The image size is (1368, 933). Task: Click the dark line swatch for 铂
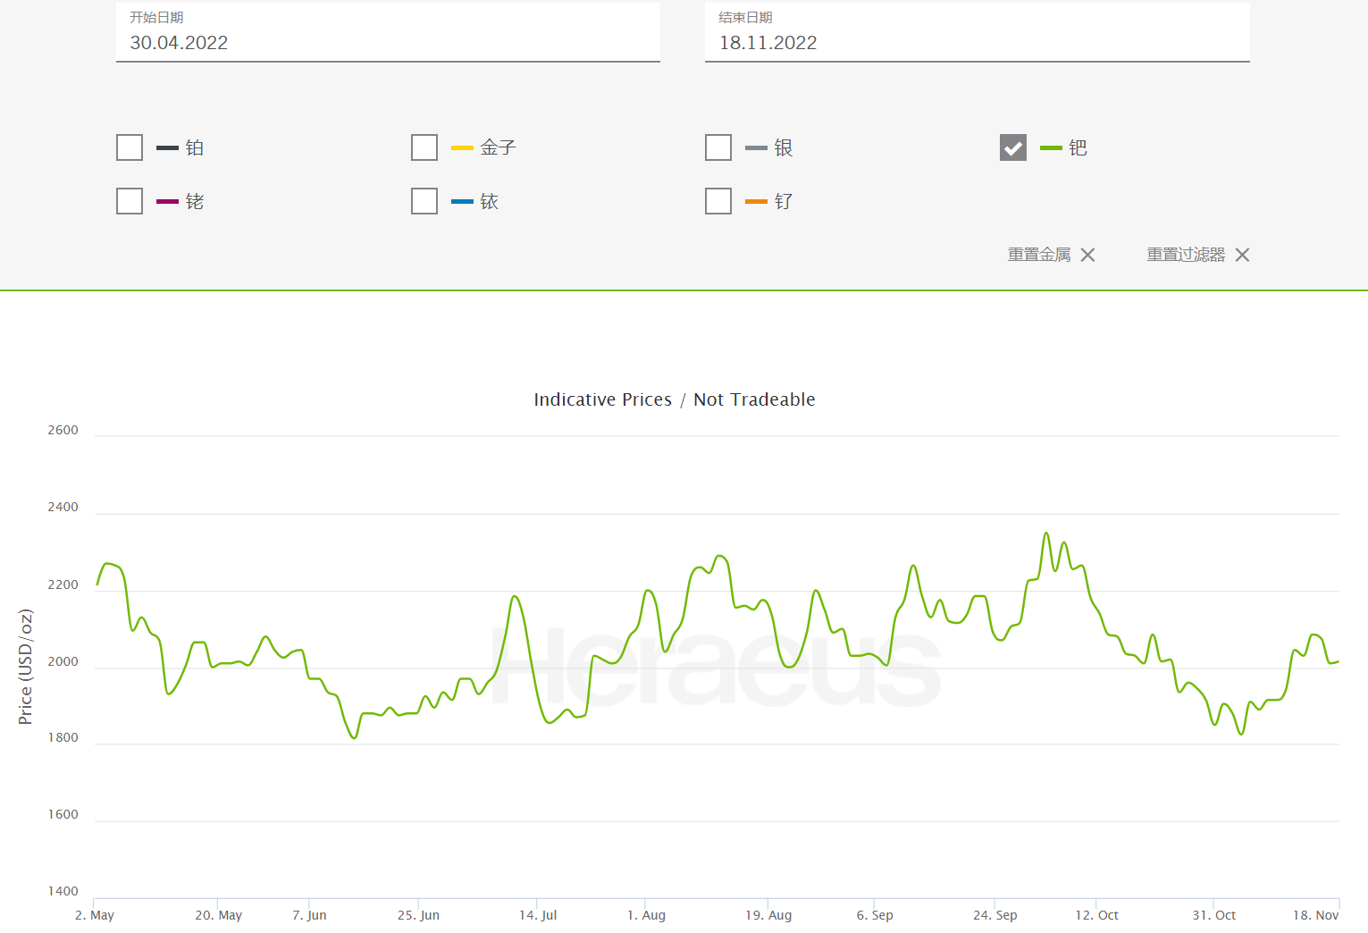coord(167,147)
